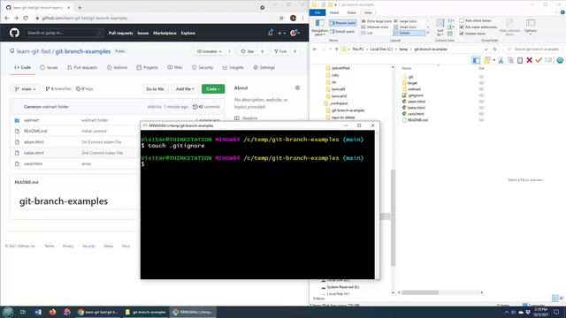
Task: Click the Search git-branch-examples box in Explorer
Action: point(534,49)
